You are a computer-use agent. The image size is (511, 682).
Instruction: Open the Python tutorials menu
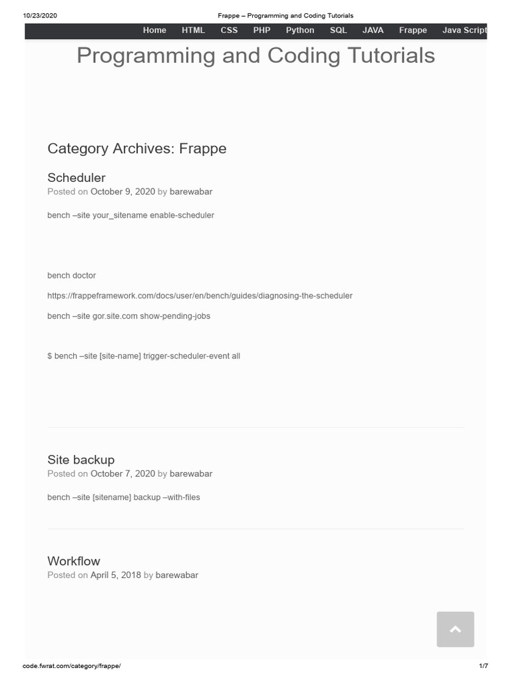(x=300, y=30)
